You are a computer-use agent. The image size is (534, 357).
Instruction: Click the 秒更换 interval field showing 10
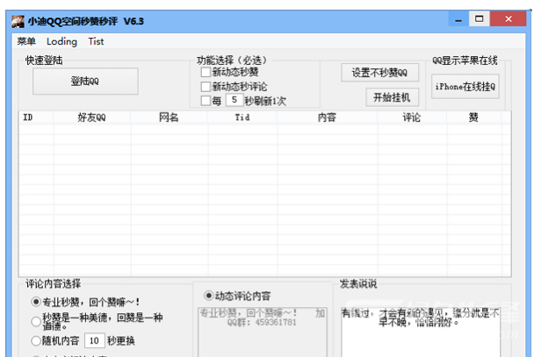pos(94,340)
